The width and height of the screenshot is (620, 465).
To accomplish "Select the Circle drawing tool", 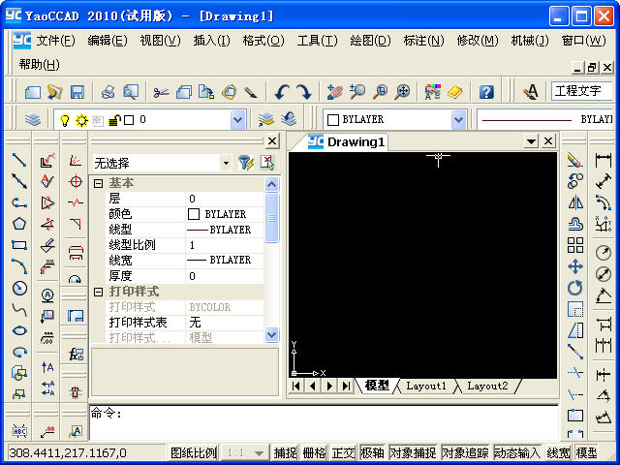I will tap(19, 288).
